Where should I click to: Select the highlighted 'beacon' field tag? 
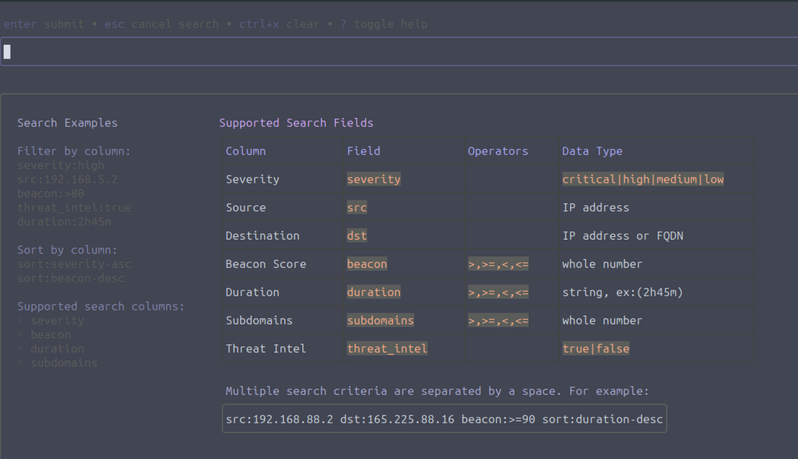pos(367,264)
